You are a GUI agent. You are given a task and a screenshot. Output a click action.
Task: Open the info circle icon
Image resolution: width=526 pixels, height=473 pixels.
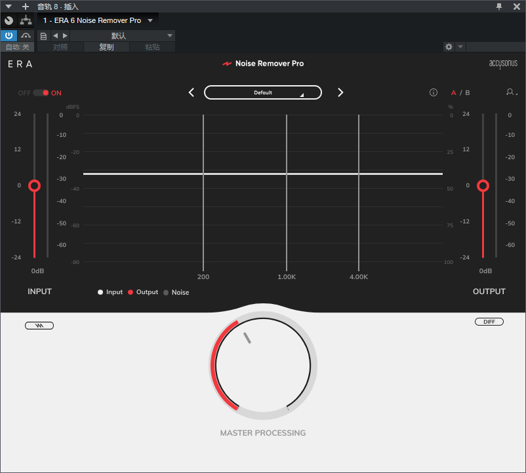point(434,92)
